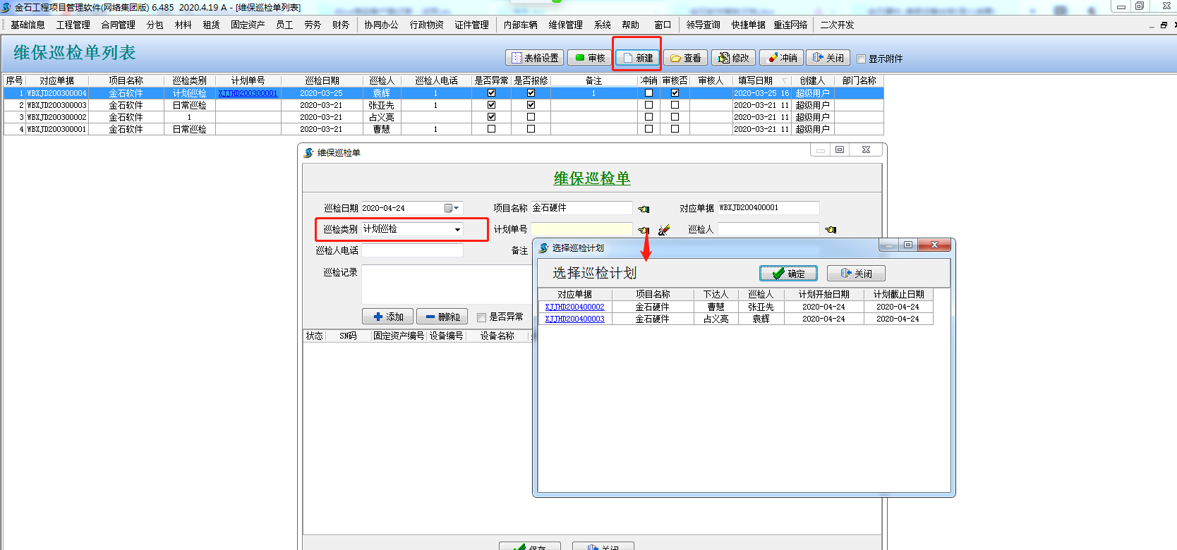Image resolution: width=1177 pixels, height=550 pixels.
Task: Click the 填写日期 column sort arrow
Action: coord(785,81)
